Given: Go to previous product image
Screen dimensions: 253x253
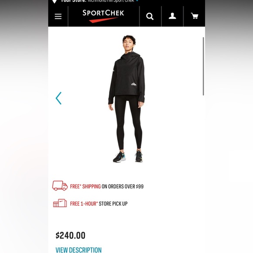Looking at the screenshot, I should (58, 98).
